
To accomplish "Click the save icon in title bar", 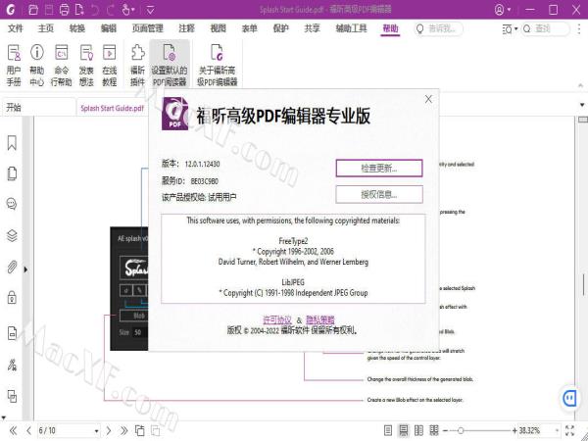I will point(49,10).
